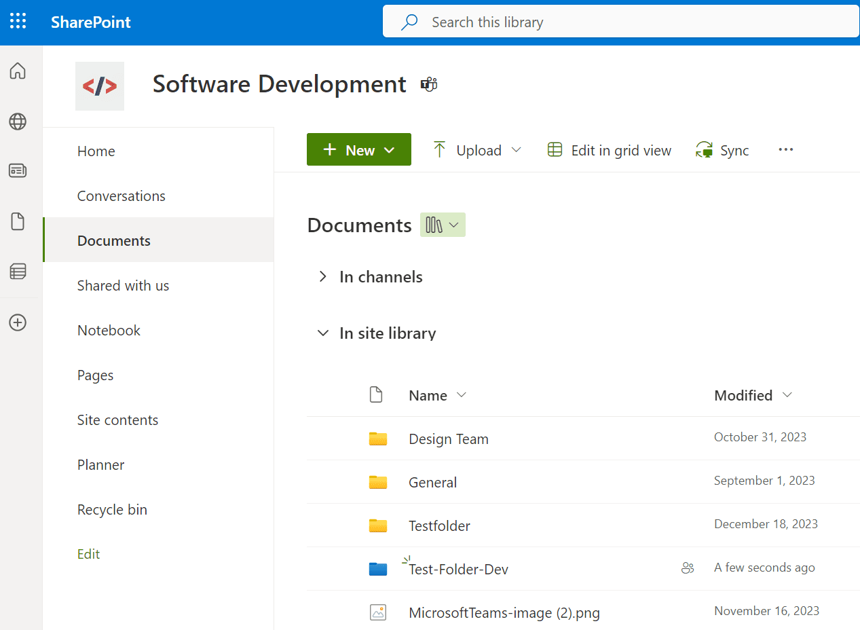The image size is (860, 630).
Task: Open the New dropdown menu
Action: pyautogui.click(x=358, y=149)
